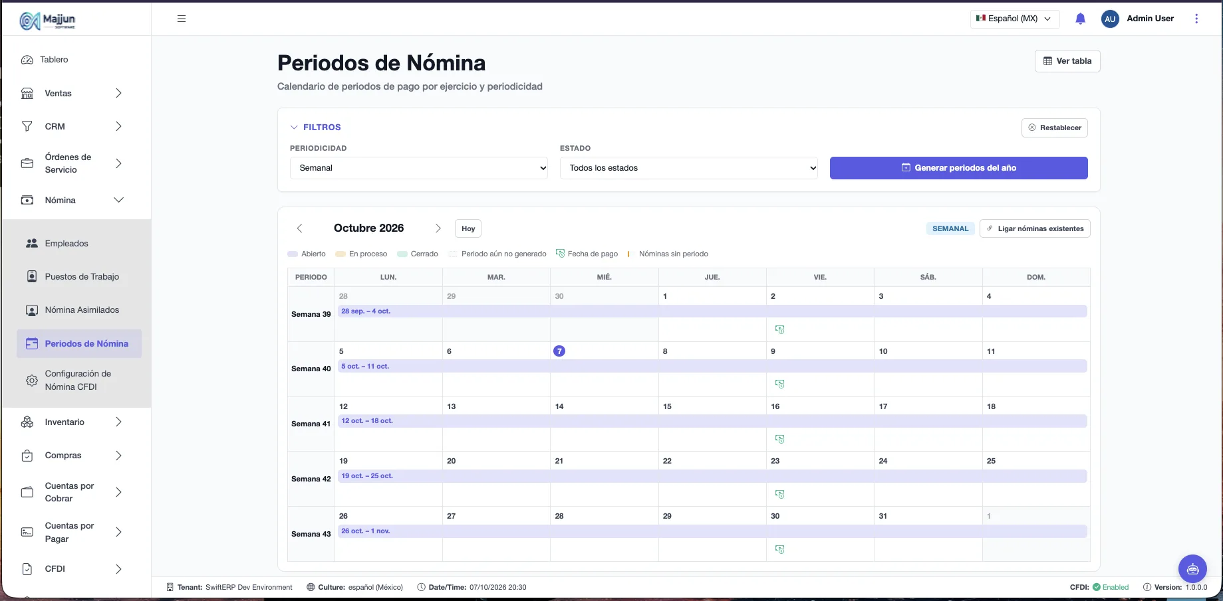
Task: Expand the Inventario menu chevron
Action: click(x=118, y=422)
